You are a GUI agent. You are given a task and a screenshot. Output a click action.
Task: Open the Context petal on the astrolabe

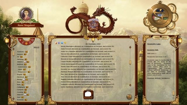162,30
